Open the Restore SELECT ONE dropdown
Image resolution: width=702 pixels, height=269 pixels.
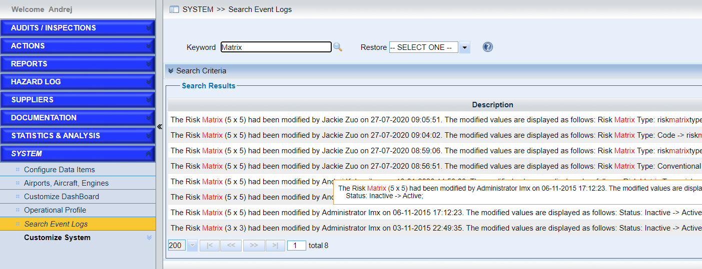tap(465, 47)
